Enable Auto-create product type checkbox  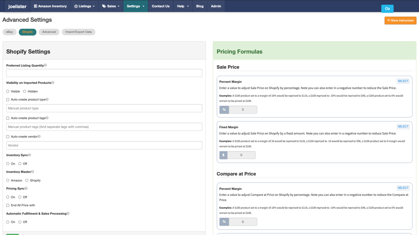7,100
